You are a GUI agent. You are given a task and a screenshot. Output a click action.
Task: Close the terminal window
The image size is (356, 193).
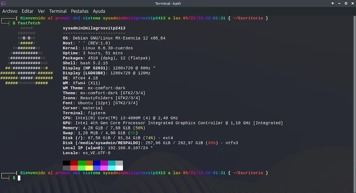352,4
